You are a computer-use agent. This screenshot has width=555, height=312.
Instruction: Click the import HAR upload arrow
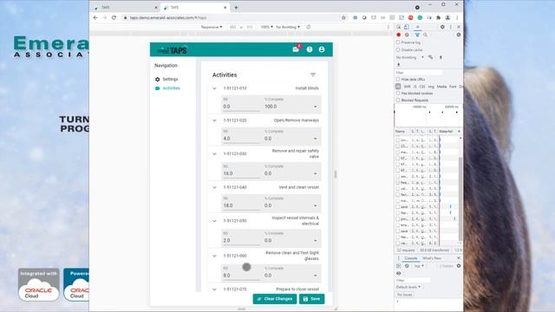pyautogui.click(x=441, y=57)
